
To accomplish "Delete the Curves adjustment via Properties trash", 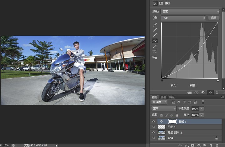I will (x=217, y=93).
